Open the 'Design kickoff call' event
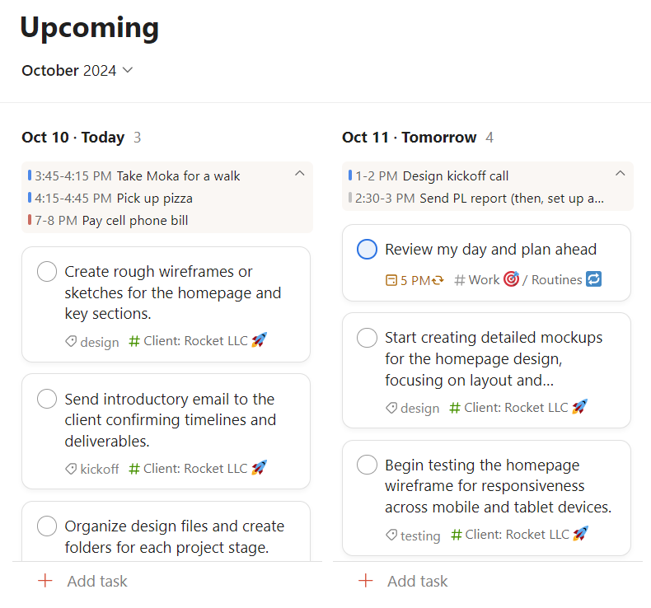 click(455, 175)
